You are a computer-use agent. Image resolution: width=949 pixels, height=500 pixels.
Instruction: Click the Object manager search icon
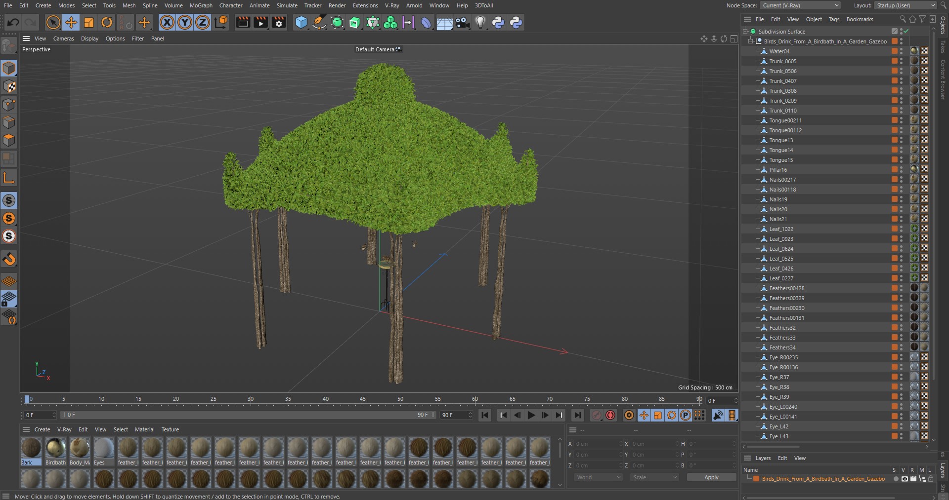(x=903, y=19)
